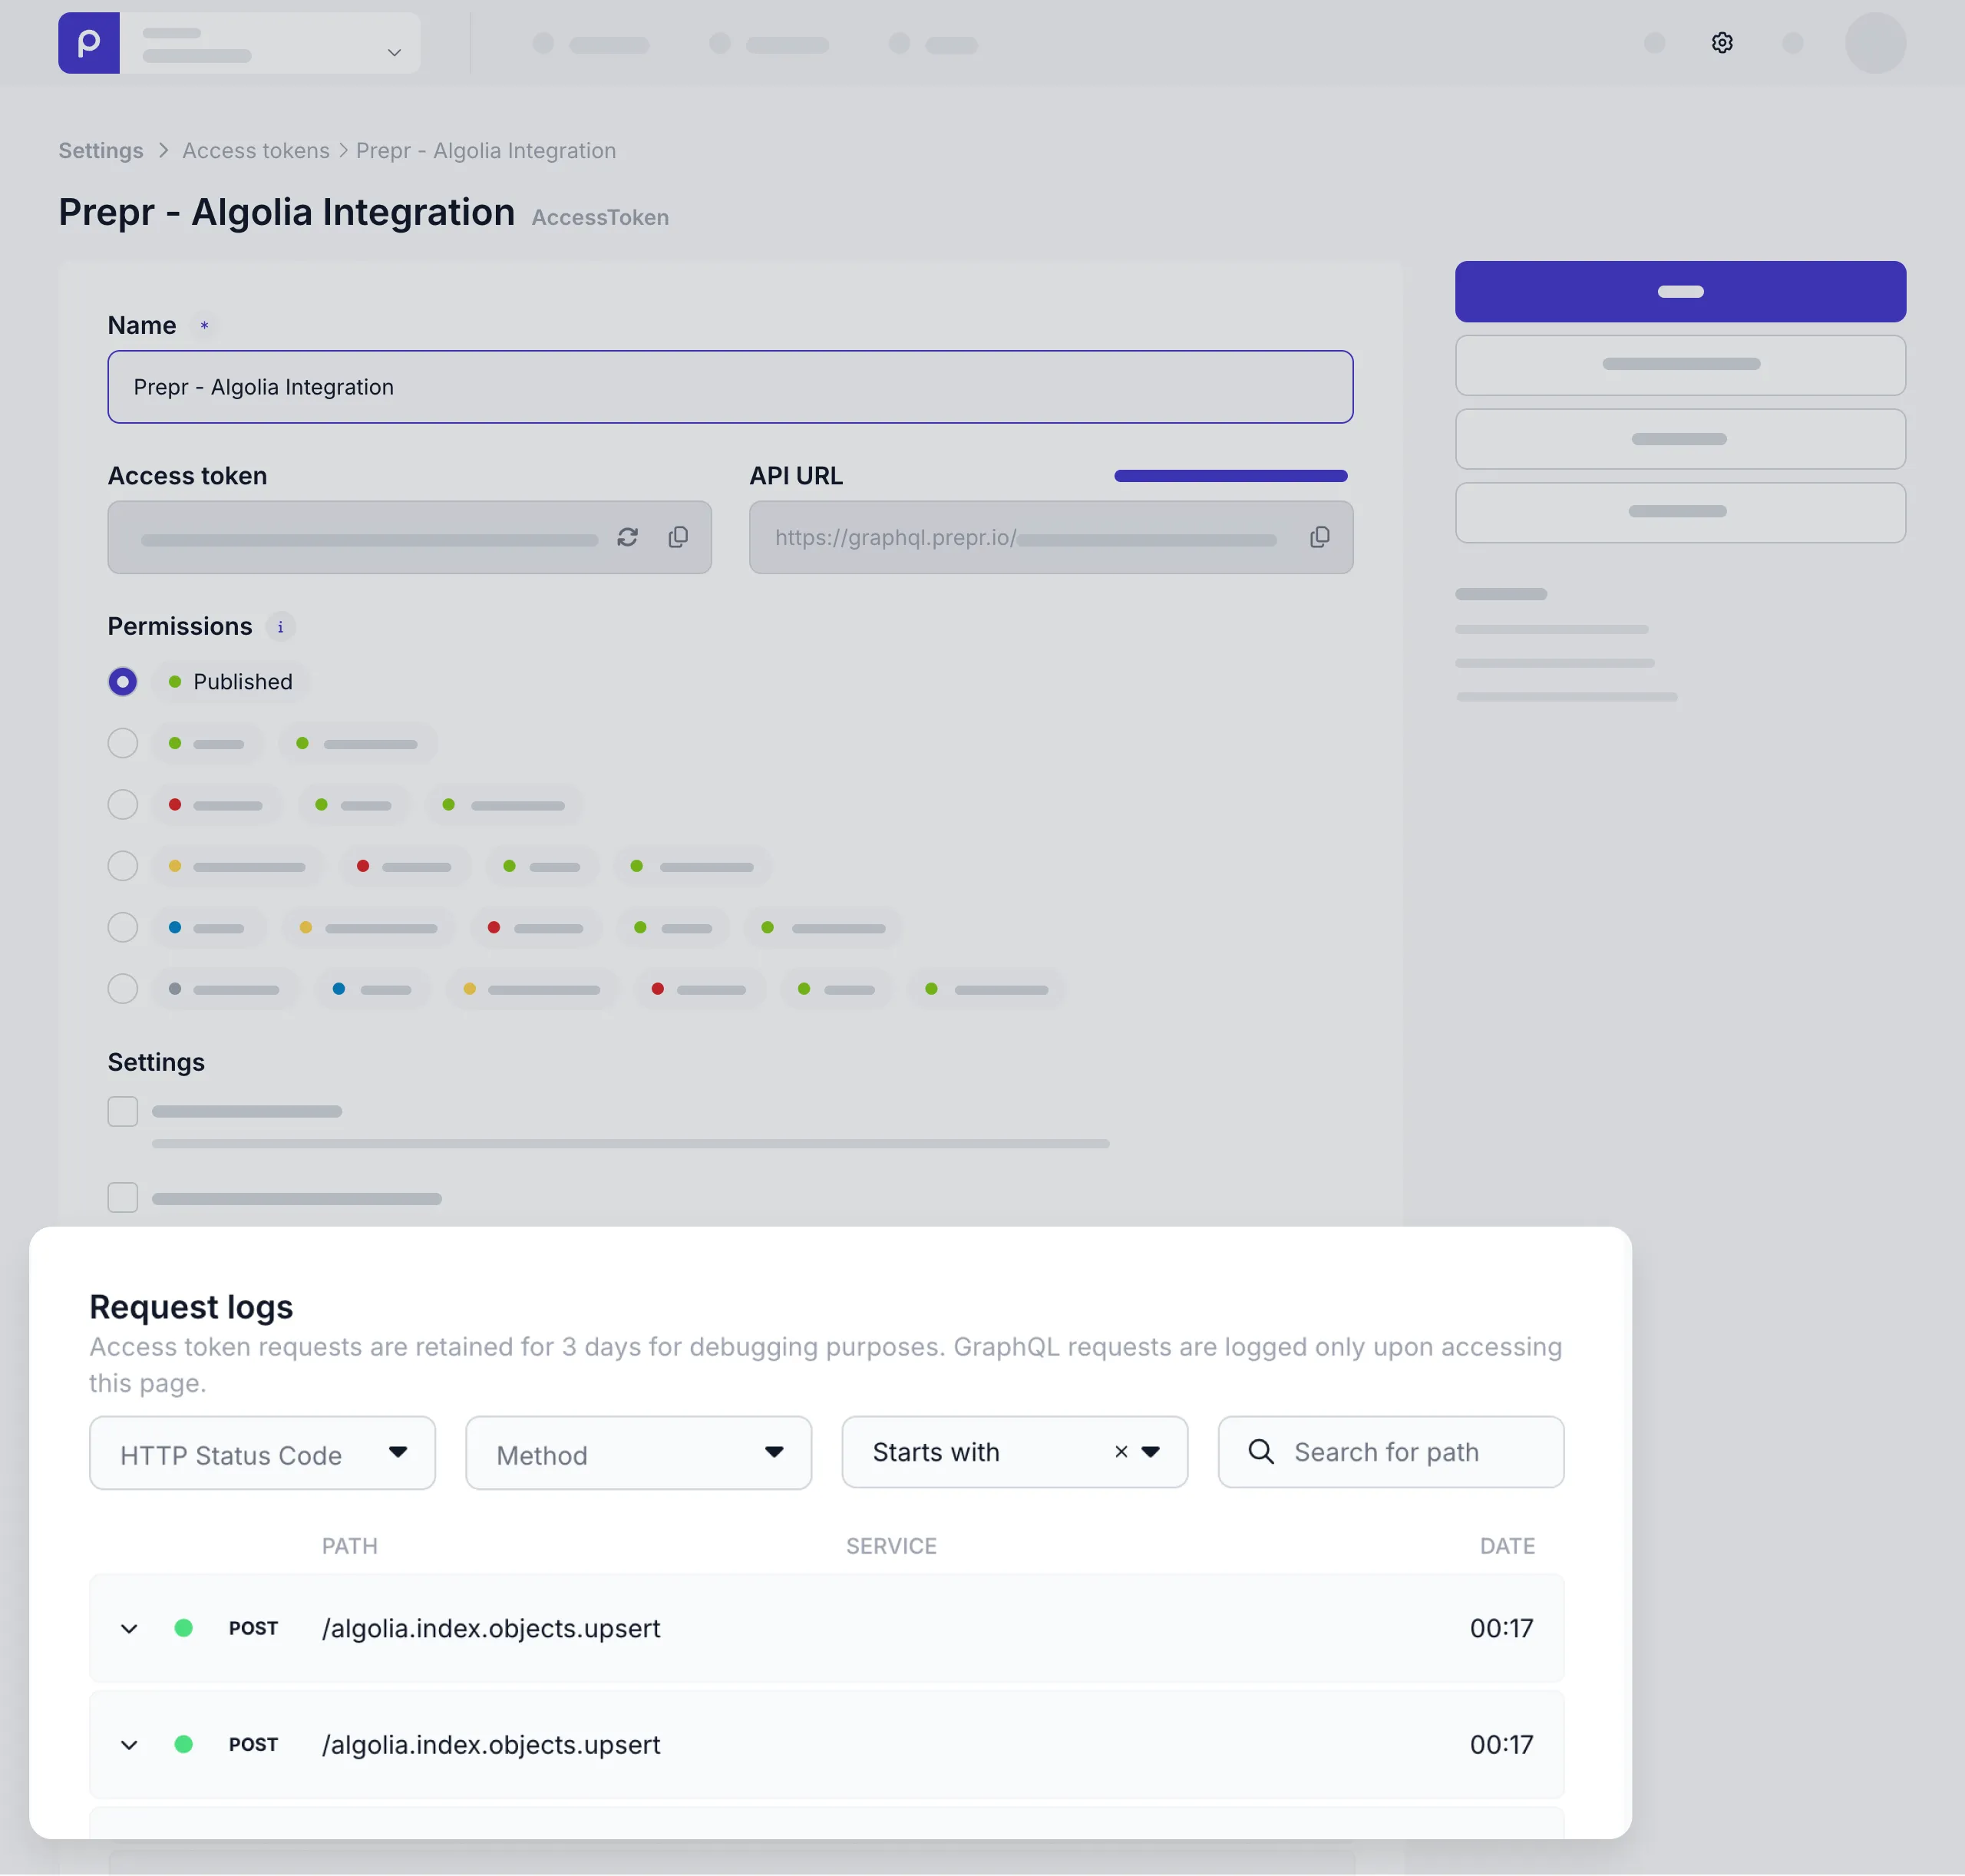The image size is (1965, 1876).
Task: Open the Starts with dropdown
Action: (x=1014, y=1451)
